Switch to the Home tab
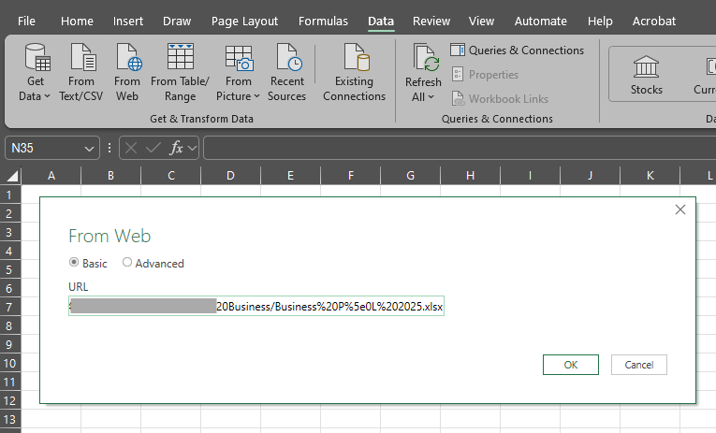 coord(77,21)
